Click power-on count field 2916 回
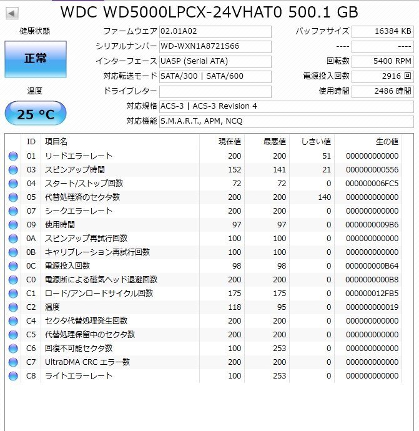Screen dimensions: 419x431 pos(382,77)
